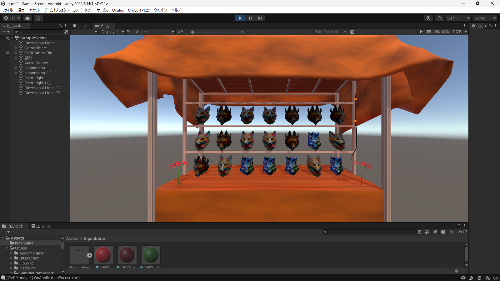The image size is (500, 281).
Task: Open the Layout dropdown button
Action: [x=484, y=18]
